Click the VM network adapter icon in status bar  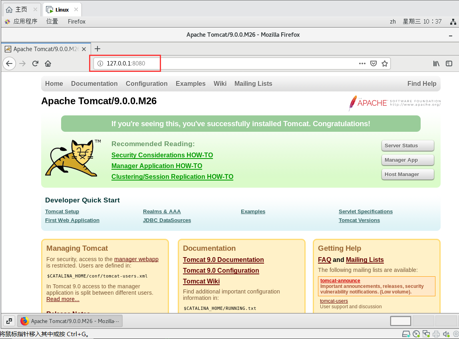[426, 334]
